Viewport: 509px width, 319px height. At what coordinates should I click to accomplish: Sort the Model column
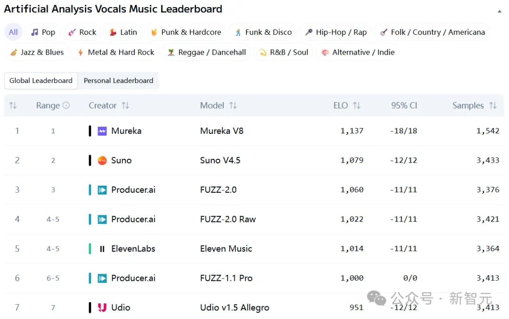pyautogui.click(x=233, y=106)
